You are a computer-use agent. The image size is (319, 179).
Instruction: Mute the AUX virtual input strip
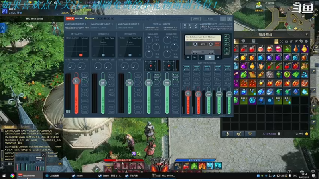175,112
